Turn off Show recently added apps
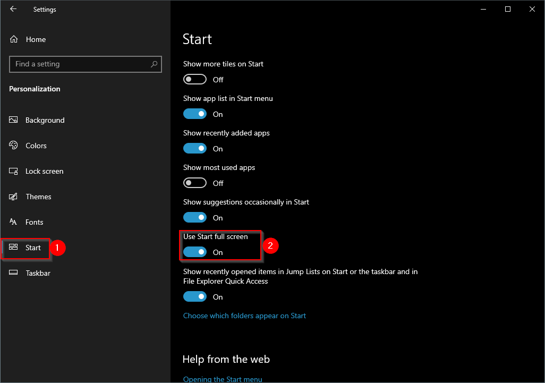This screenshot has height=383, width=545. 195,148
